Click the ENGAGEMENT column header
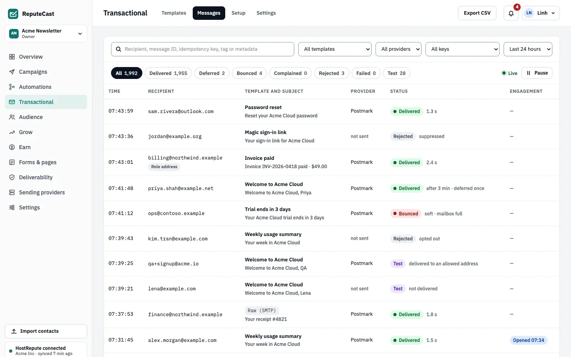Screen dimensions: 571x357 point(526,91)
